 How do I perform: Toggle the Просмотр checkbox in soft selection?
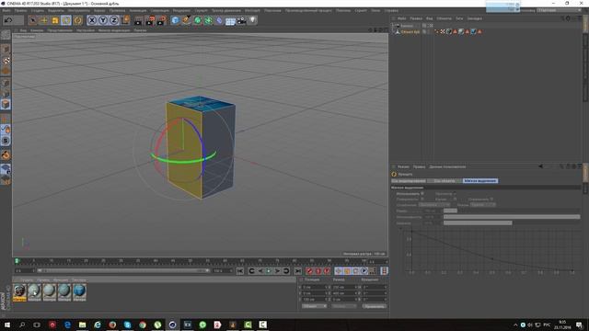tap(455, 194)
